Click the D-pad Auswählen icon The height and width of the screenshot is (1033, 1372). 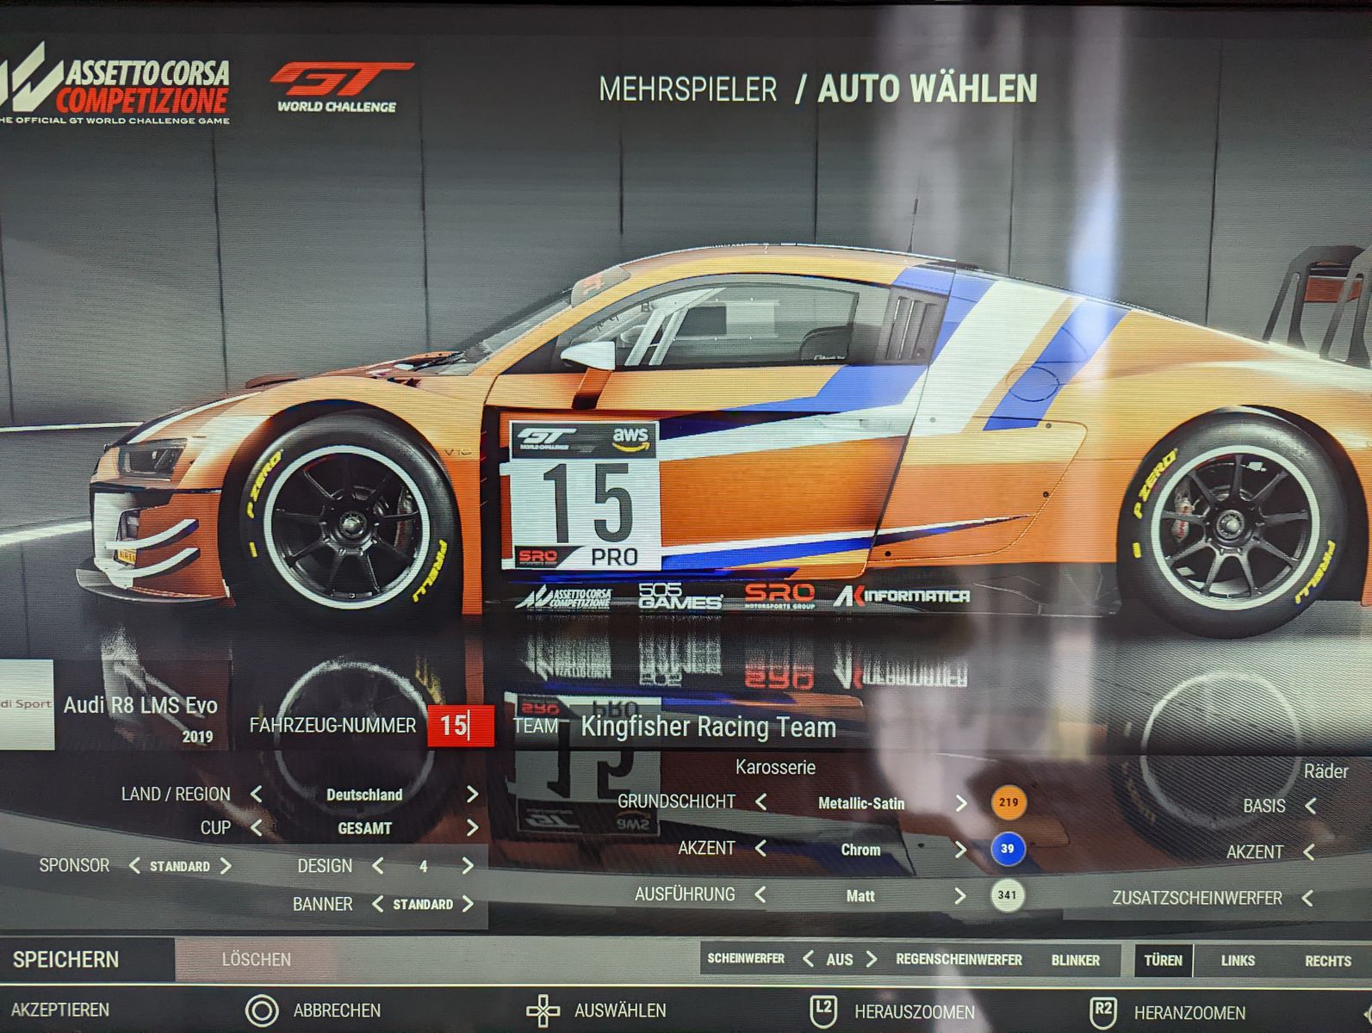[x=543, y=1011]
